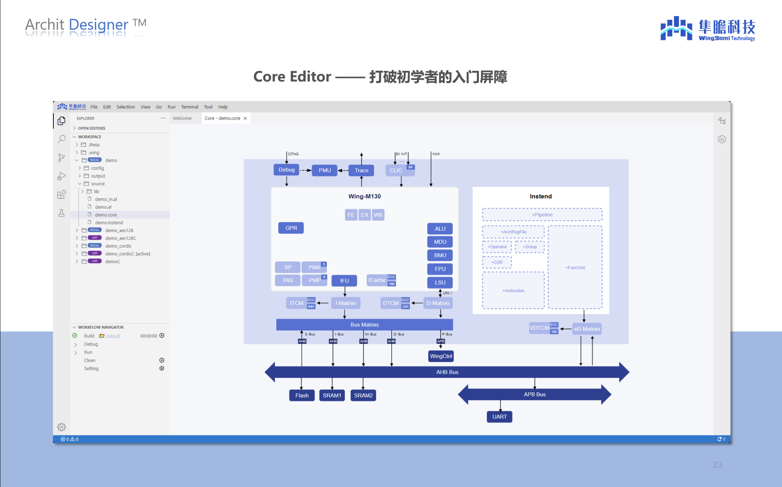Expand the lib folder
Viewport: 782px width, 487px height.
point(82,191)
